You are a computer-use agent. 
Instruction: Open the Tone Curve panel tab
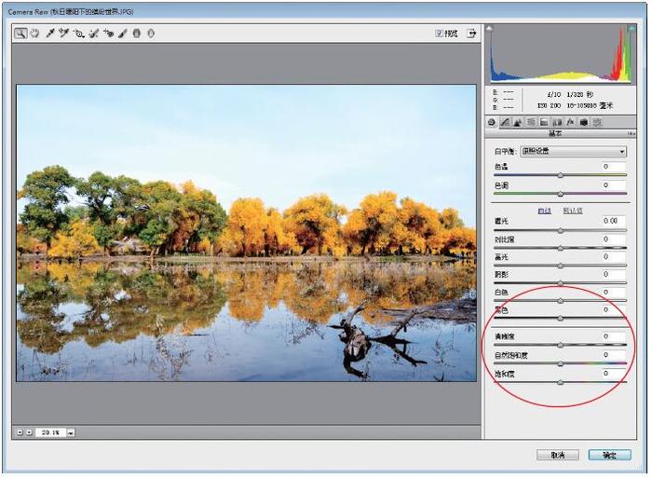coord(505,122)
